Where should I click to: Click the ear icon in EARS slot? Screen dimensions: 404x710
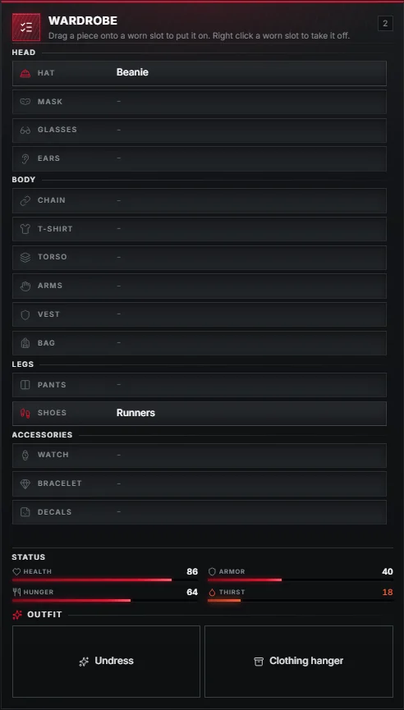tap(25, 158)
